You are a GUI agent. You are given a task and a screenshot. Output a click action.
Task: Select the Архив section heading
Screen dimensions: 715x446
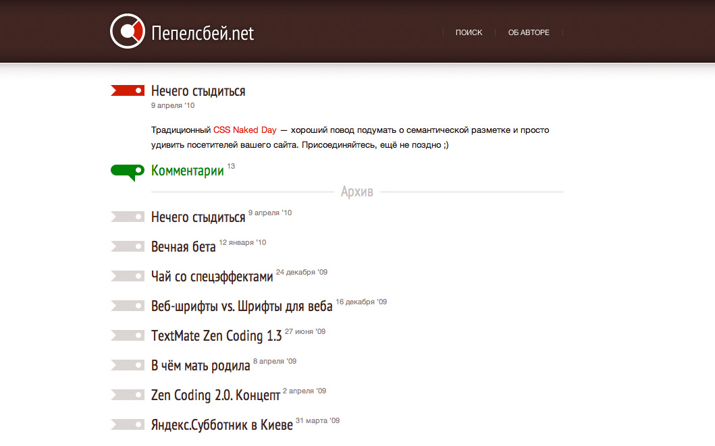pyautogui.click(x=356, y=192)
